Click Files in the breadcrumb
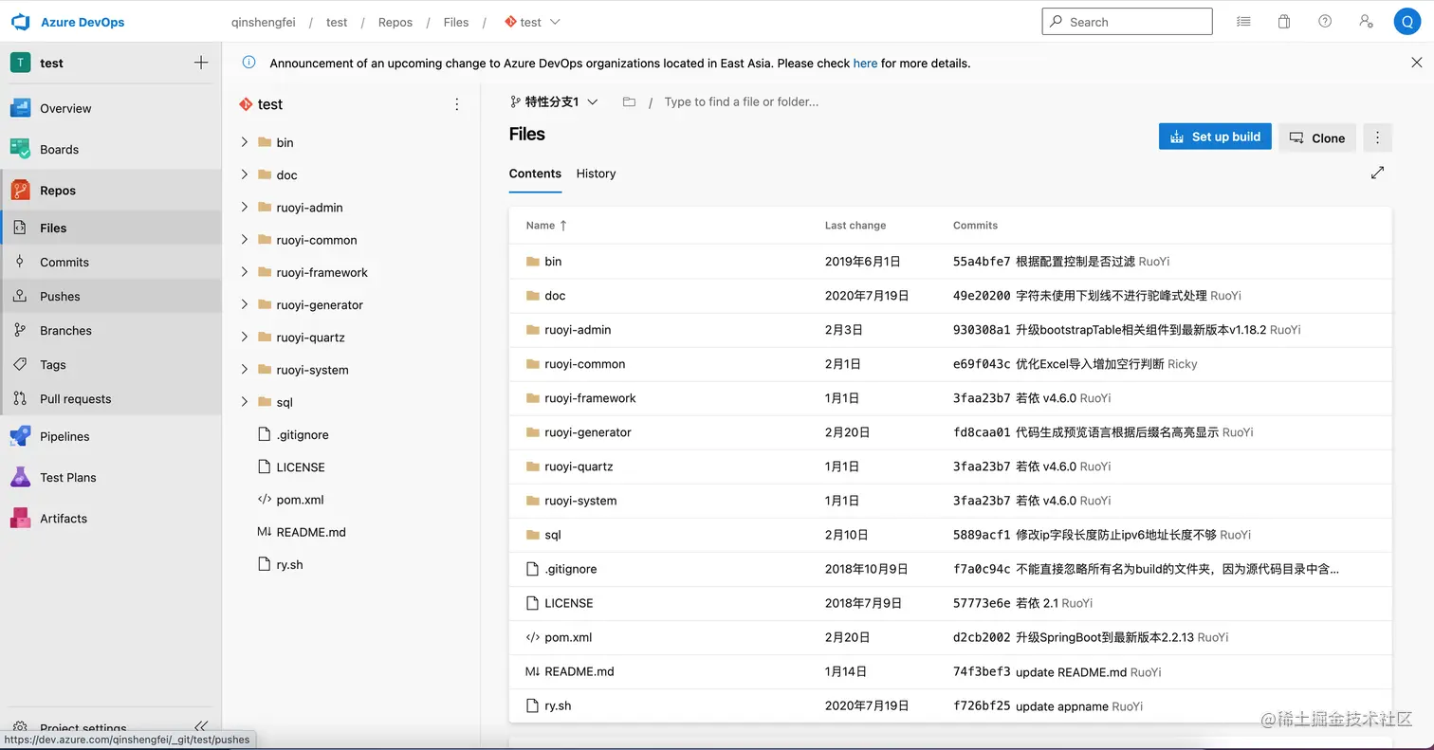 (x=456, y=22)
